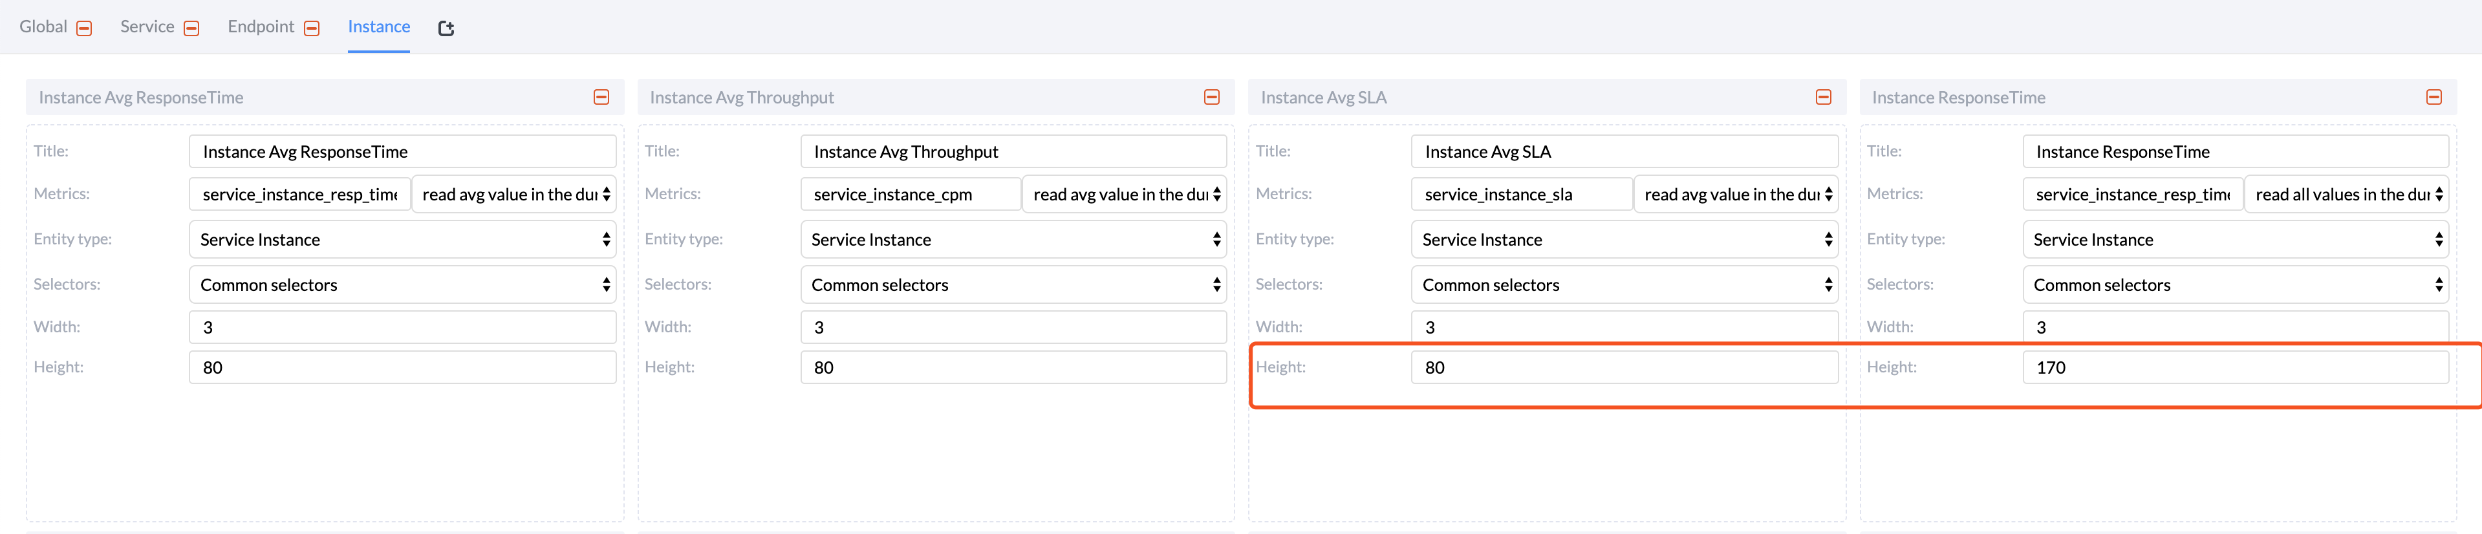Click Width field in Instance Avg ResponseTime
This screenshot has width=2482, height=534.
tap(402, 326)
